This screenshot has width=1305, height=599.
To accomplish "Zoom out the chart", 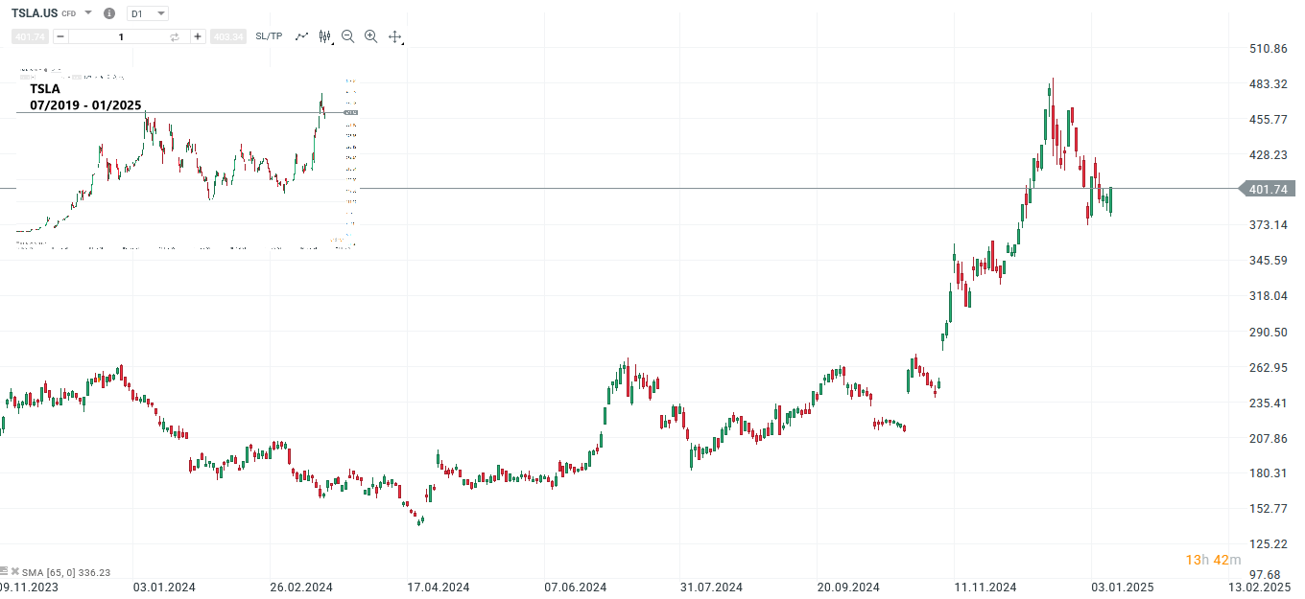I will (347, 36).
